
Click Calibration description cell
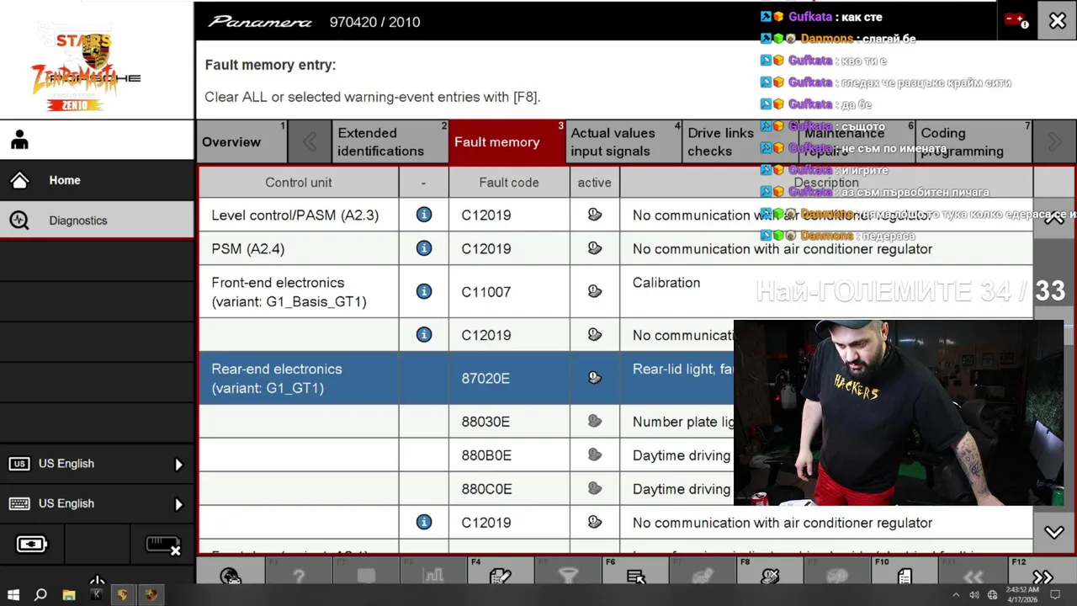pyautogui.click(x=826, y=291)
